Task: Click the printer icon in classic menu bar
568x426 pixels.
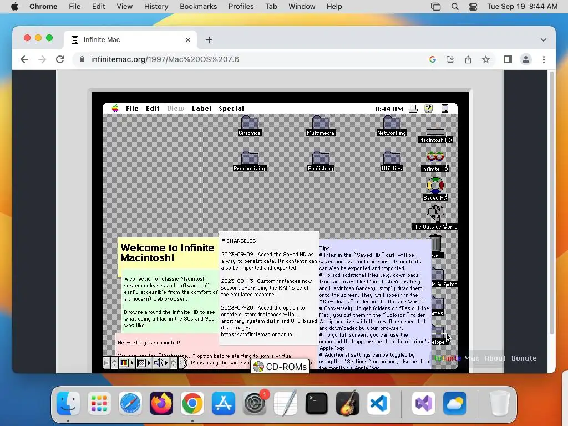Action: click(413, 109)
